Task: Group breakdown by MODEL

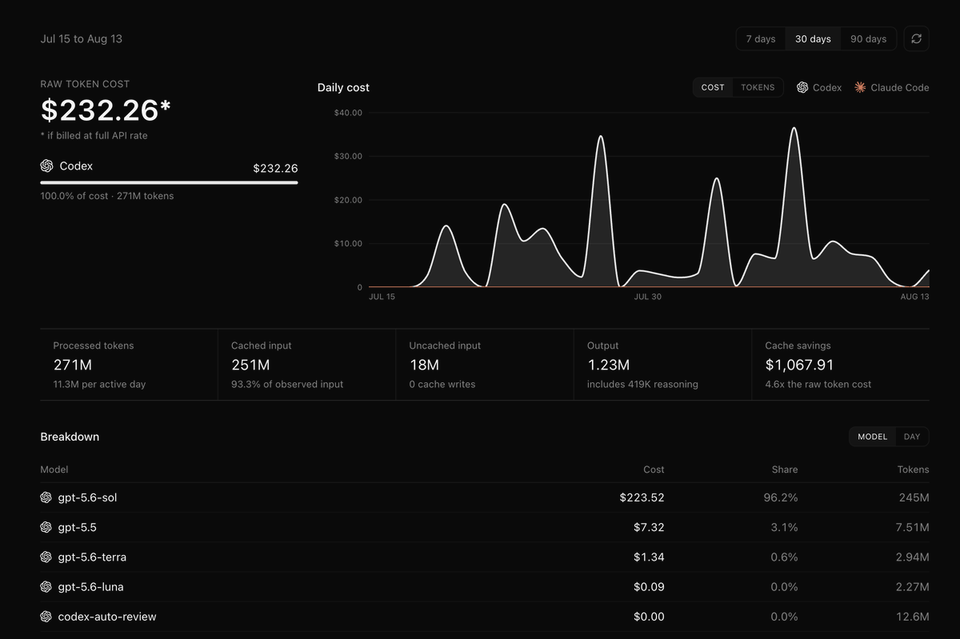Action: click(x=873, y=437)
